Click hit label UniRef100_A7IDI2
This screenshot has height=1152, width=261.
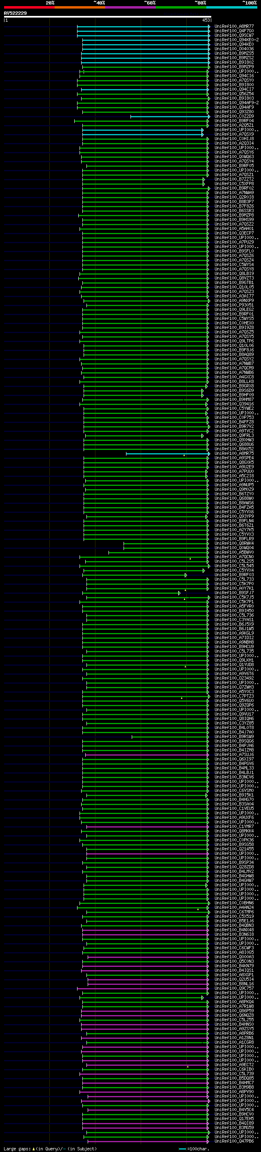tap(234, 638)
